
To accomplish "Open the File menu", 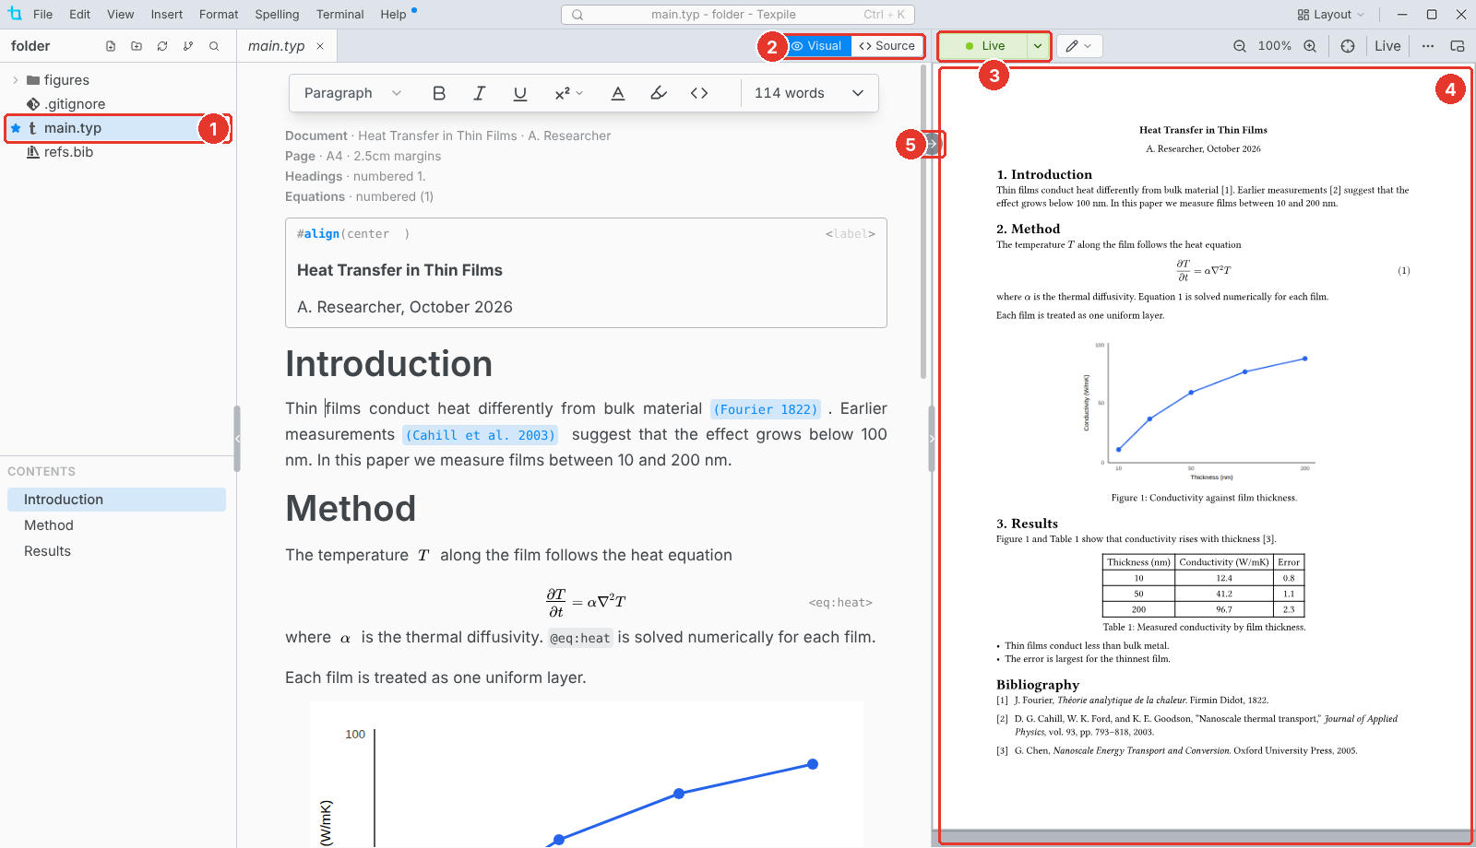I will [x=42, y=15].
